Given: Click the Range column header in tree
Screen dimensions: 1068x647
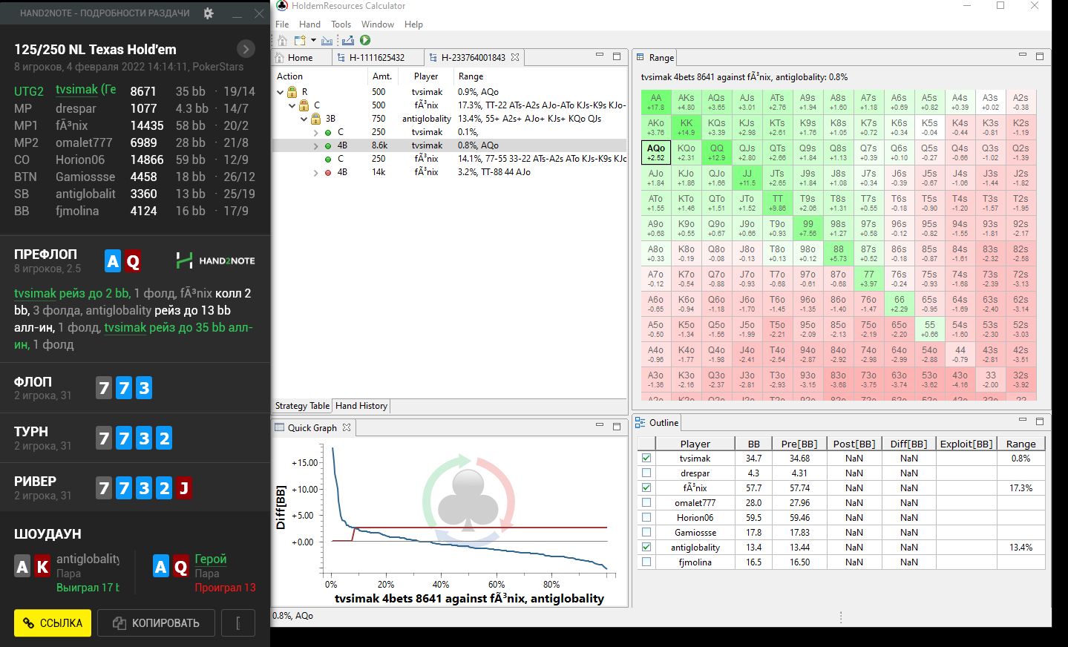Looking at the screenshot, I should (x=471, y=76).
